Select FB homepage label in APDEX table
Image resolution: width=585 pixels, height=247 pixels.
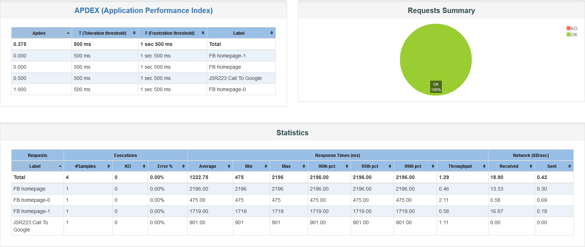tap(225, 67)
